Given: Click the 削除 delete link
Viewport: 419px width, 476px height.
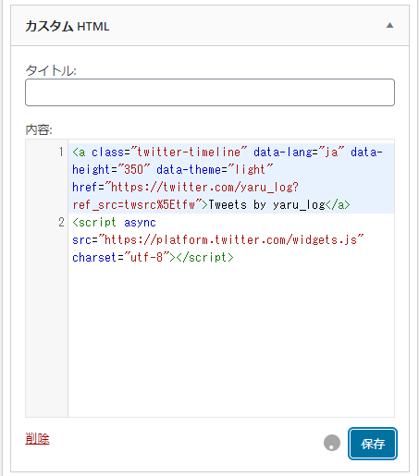Looking at the screenshot, I should [x=37, y=438].
